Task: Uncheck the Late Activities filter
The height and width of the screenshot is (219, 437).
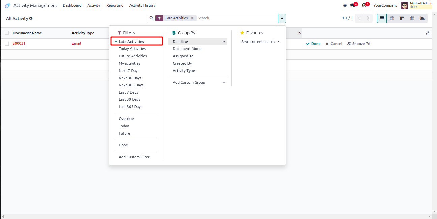Action: click(131, 42)
